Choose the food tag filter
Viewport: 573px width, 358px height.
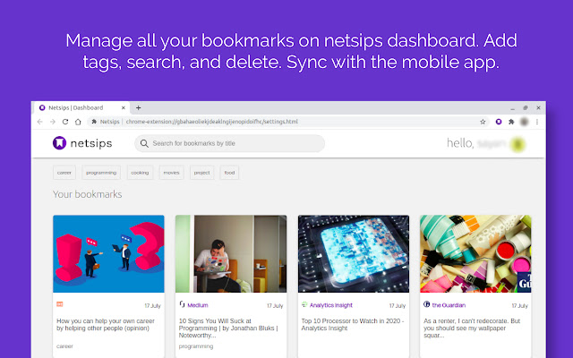tap(229, 173)
